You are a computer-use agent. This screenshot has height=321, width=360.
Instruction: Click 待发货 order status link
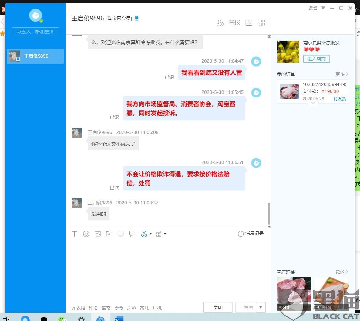click(x=340, y=99)
